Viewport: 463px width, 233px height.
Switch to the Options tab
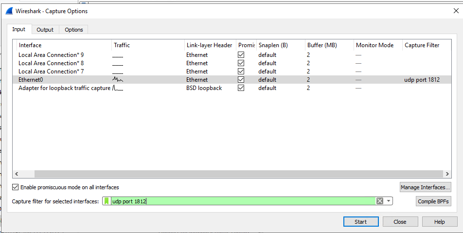(74, 30)
